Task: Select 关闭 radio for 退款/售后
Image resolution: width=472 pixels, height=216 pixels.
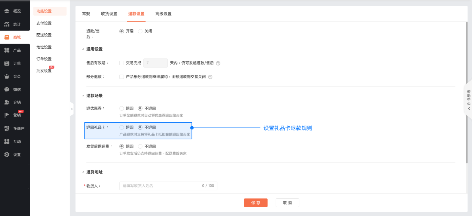Action: click(140, 31)
